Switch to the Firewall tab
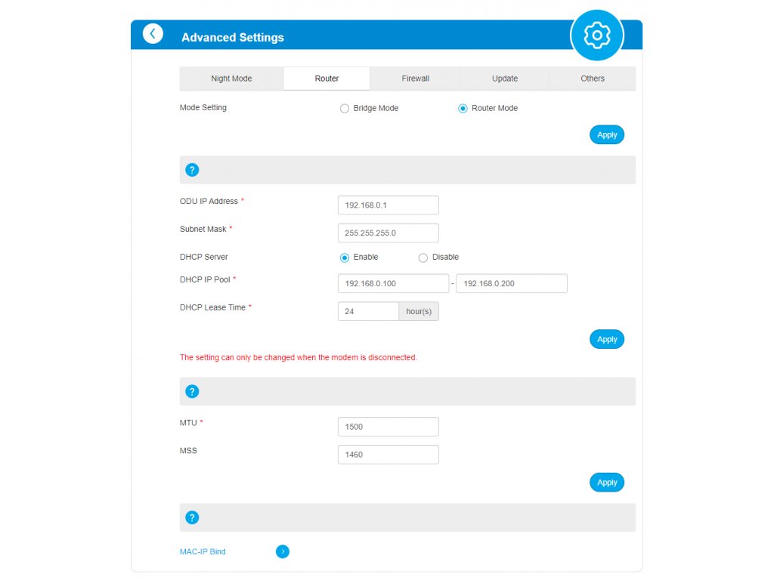Image resolution: width=774 pixels, height=580 pixels. coord(415,79)
